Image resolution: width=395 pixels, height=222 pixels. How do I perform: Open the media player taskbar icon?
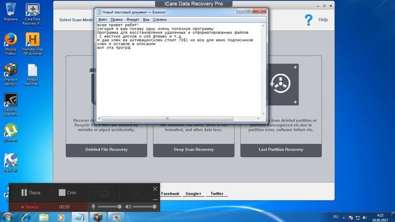tap(61, 217)
